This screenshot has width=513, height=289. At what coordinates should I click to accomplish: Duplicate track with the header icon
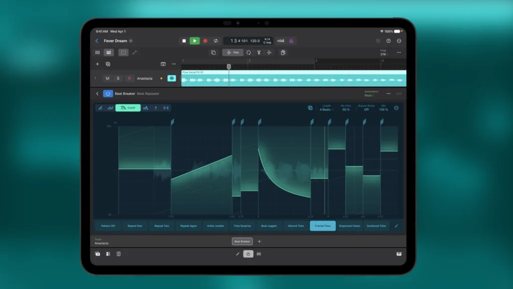(108, 64)
